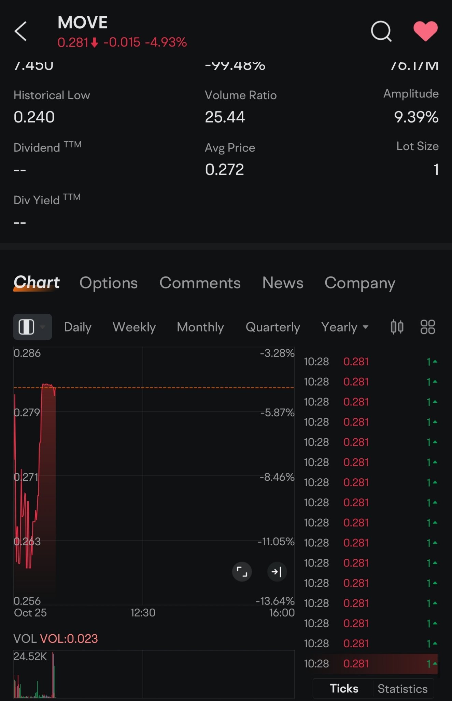452x701 pixels.
Task: Tap the Lot Size label
Action: pyautogui.click(x=418, y=146)
